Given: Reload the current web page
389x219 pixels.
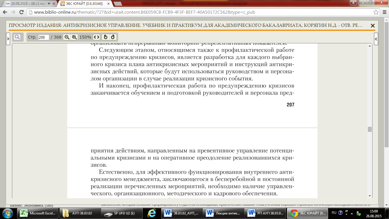Looking at the screenshot, I should (x=21, y=12).
